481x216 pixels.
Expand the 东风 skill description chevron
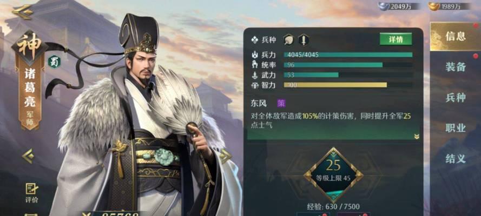point(416,137)
